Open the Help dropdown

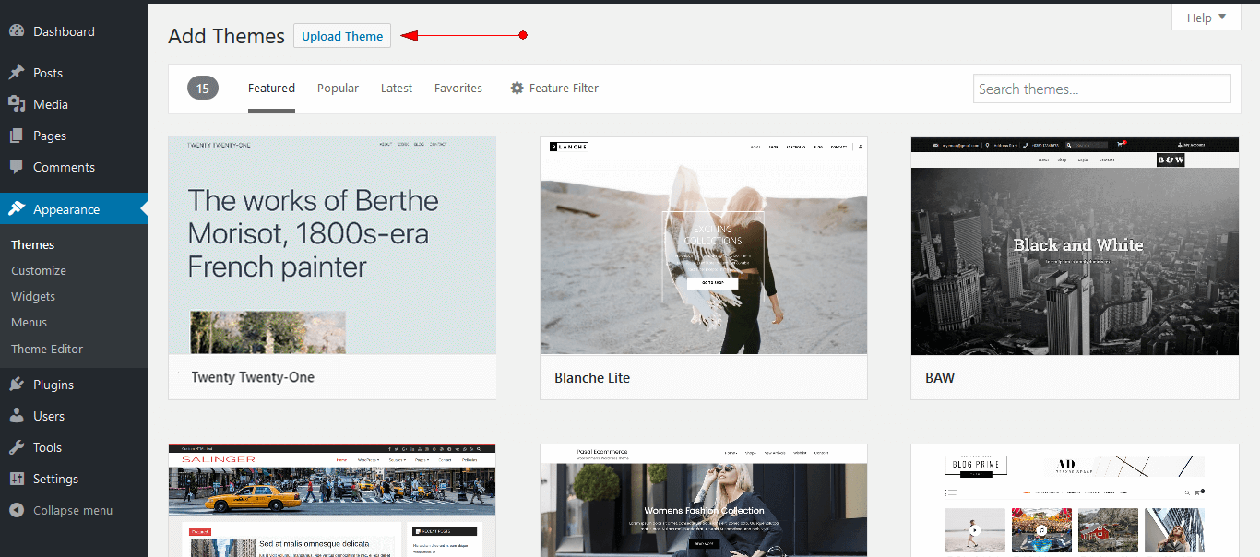pos(1205,17)
